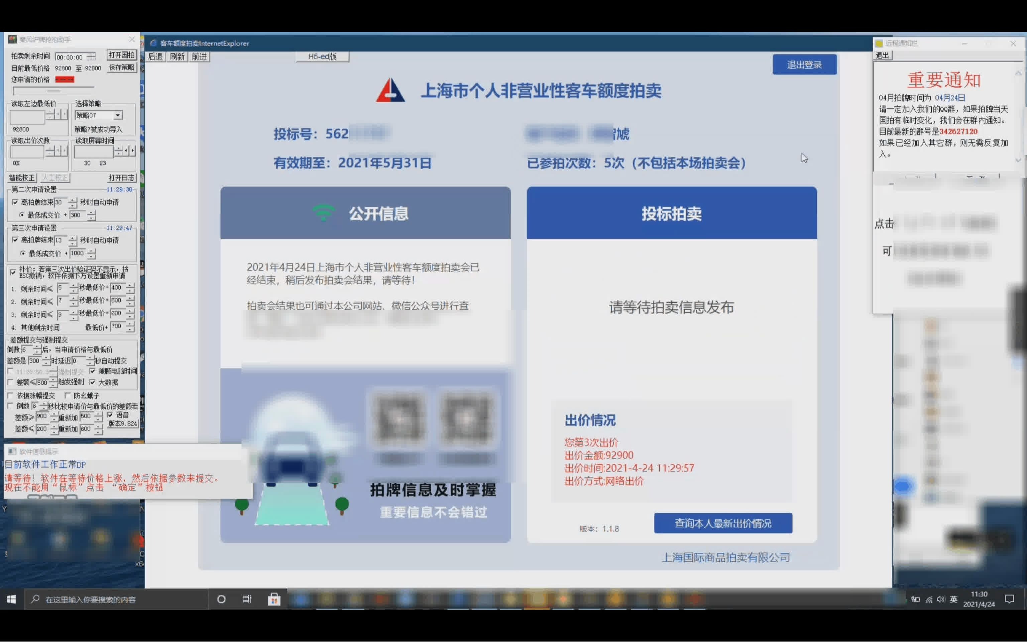Toggle the 第二次申请设置 离拍牌结束 checkbox

15,202
